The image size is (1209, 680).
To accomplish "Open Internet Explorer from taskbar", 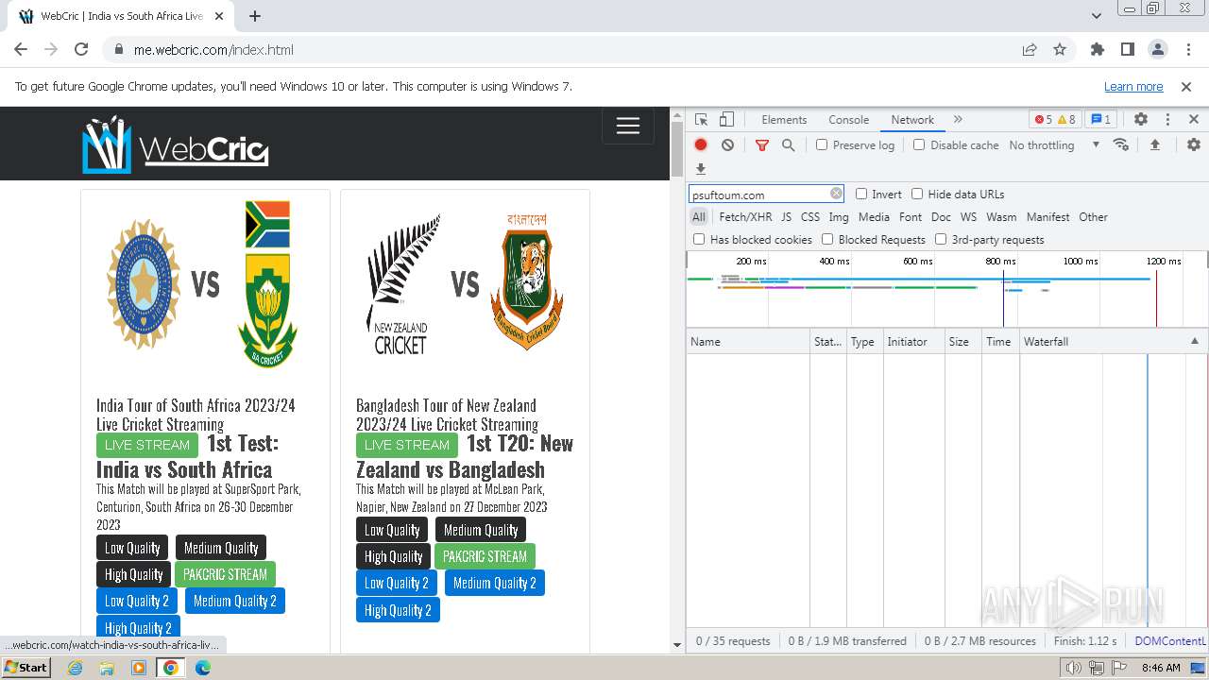I will pyautogui.click(x=76, y=667).
